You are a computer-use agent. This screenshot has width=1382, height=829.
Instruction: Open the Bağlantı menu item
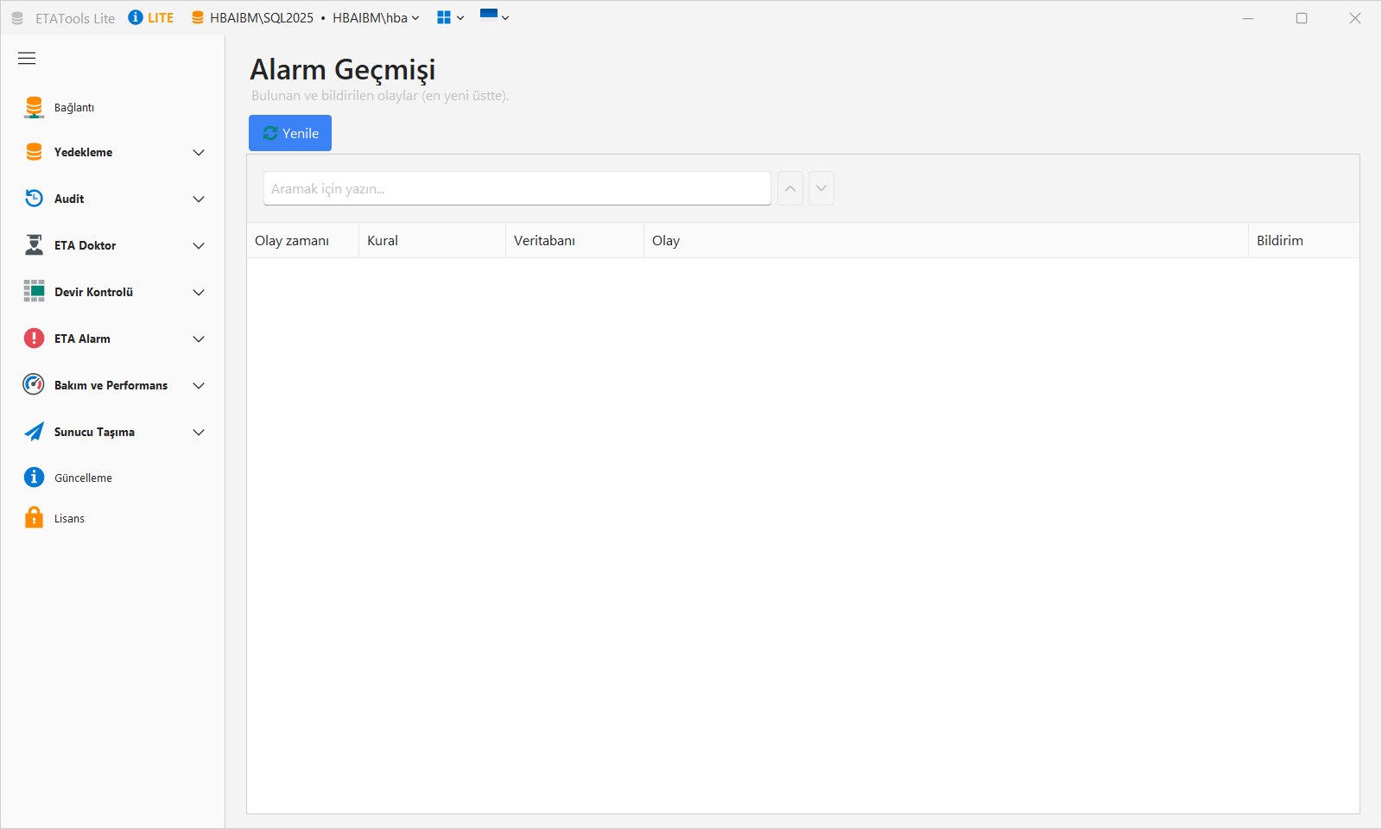point(112,107)
